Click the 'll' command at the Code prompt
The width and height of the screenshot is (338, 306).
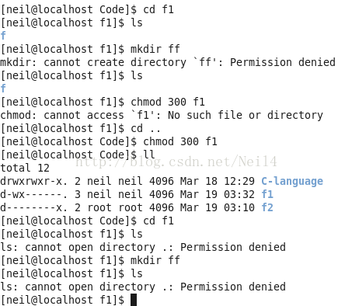coord(149,155)
